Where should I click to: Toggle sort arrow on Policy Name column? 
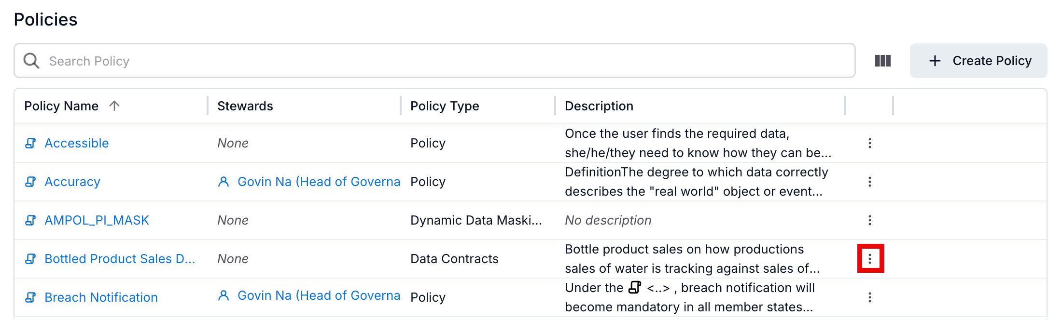[x=114, y=106]
